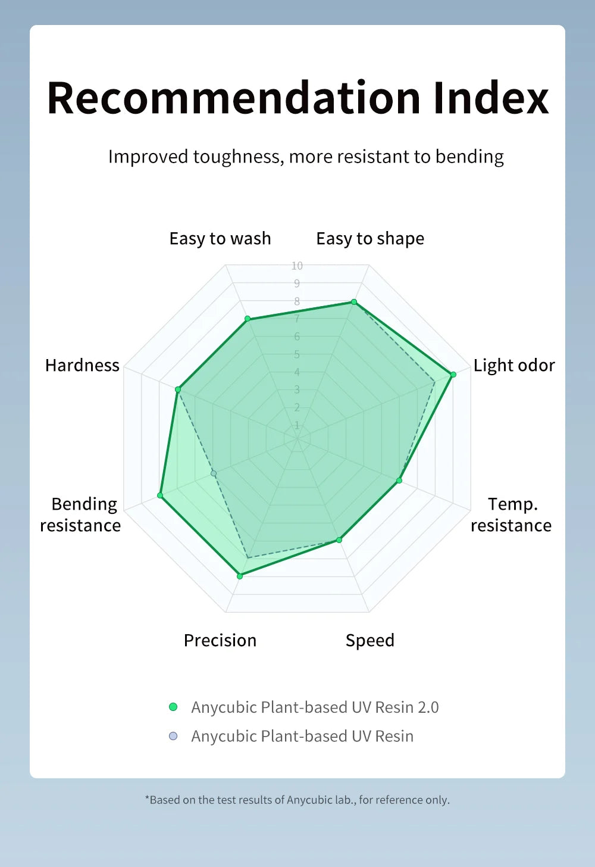Click the green Temp. resistance data point
595x867 pixels.
pos(399,481)
